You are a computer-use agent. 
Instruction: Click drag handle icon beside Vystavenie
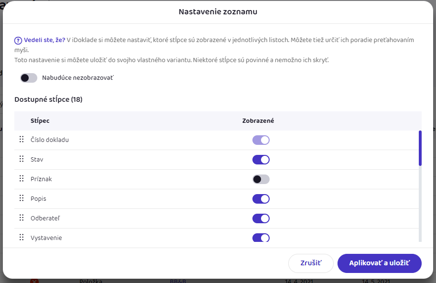click(22, 238)
